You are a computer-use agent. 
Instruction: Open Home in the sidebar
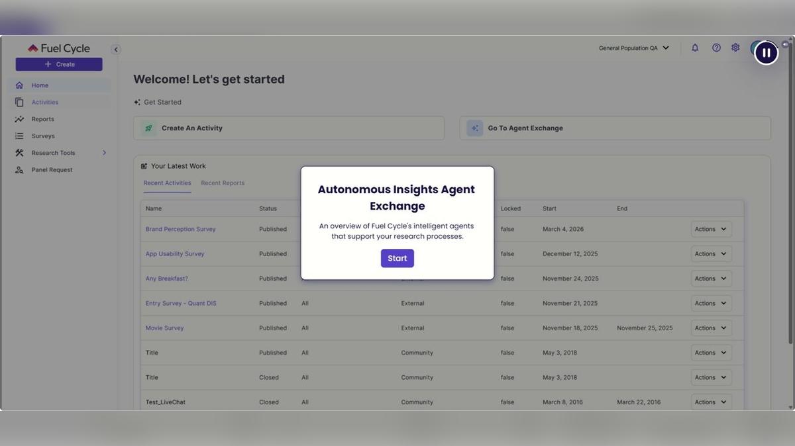point(60,85)
